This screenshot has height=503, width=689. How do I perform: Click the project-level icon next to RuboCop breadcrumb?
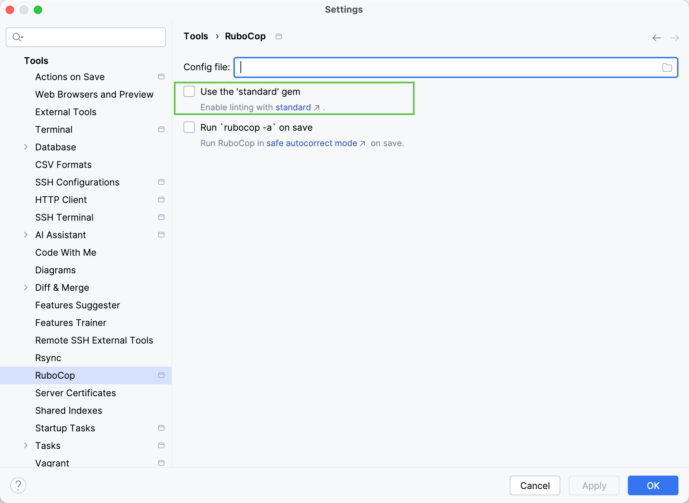(279, 37)
